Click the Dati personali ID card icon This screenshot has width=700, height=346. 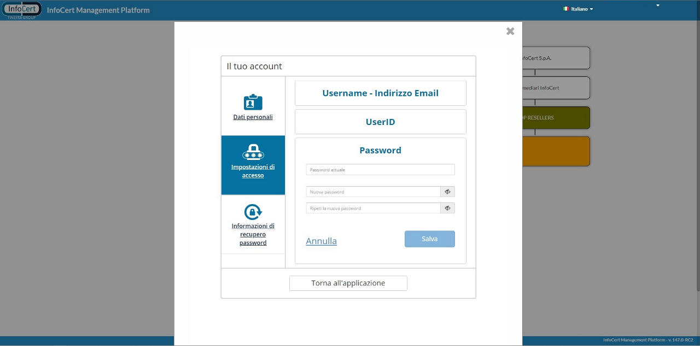(253, 102)
